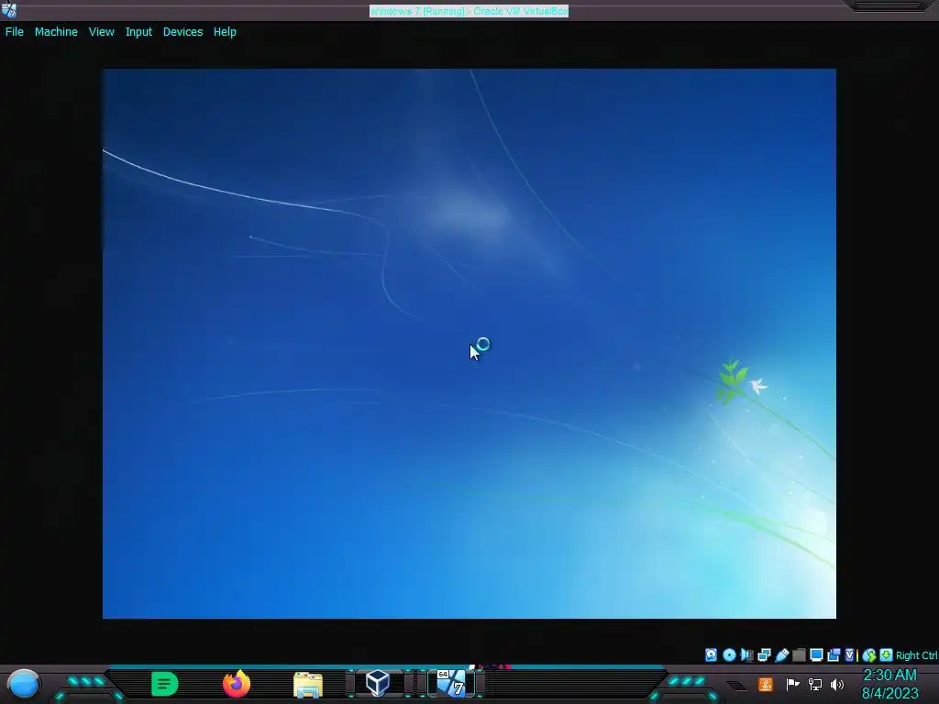
Task: Click the audio indicator icon in status bar
Action: point(746,654)
